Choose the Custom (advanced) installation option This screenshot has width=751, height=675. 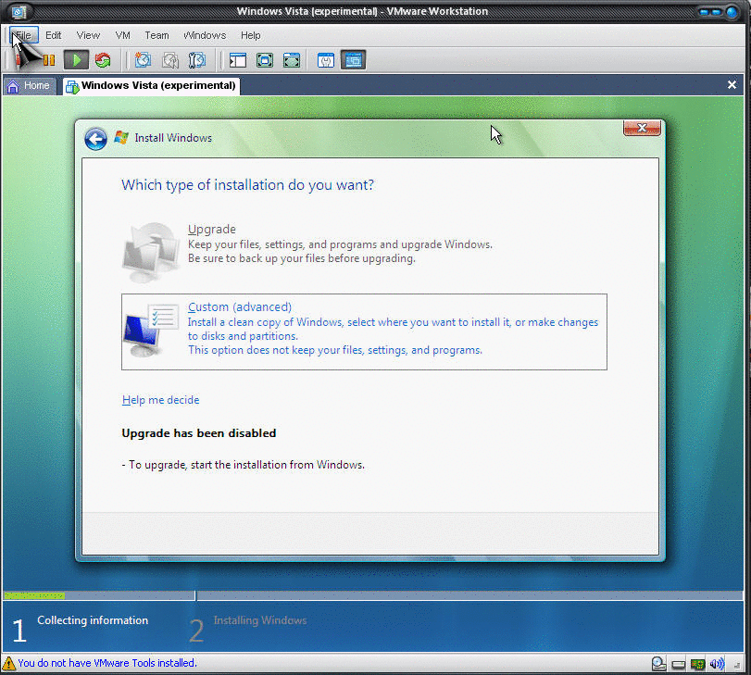pyautogui.click(x=364, y=331)
